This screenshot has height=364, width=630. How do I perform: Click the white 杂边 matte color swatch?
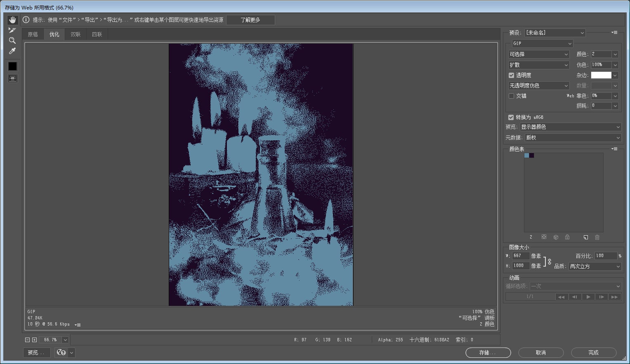(601, 76)
